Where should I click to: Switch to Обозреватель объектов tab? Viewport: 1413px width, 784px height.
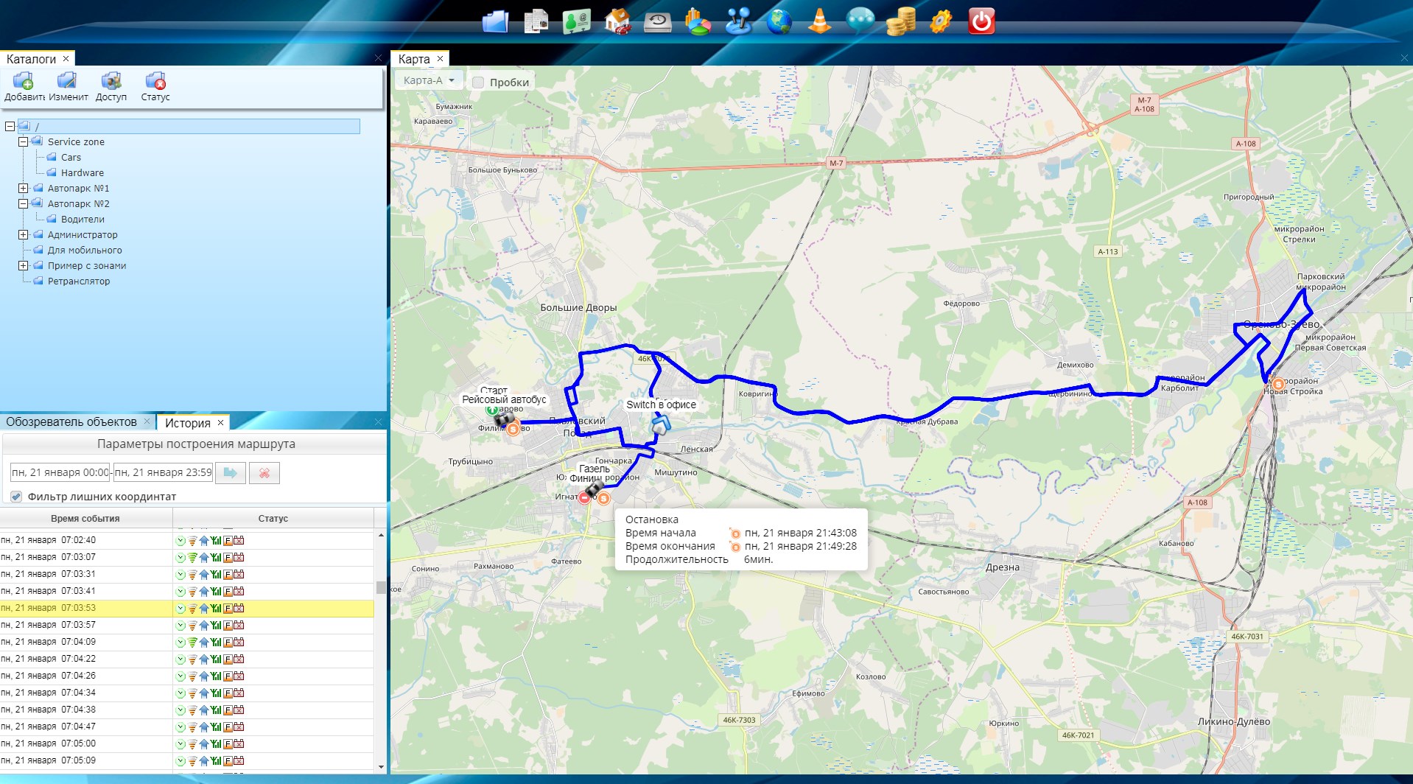pyautogui.click(x=71, y=422)
